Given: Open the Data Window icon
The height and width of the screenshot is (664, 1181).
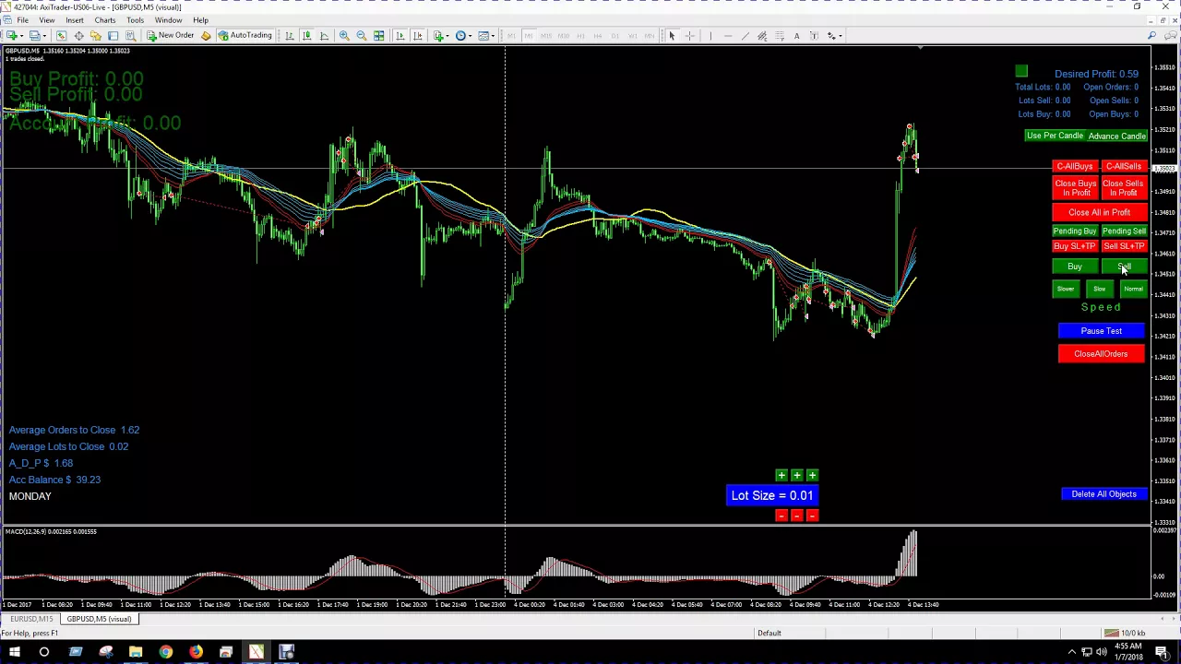Looking at the screenshot, I should click(79, 36).
